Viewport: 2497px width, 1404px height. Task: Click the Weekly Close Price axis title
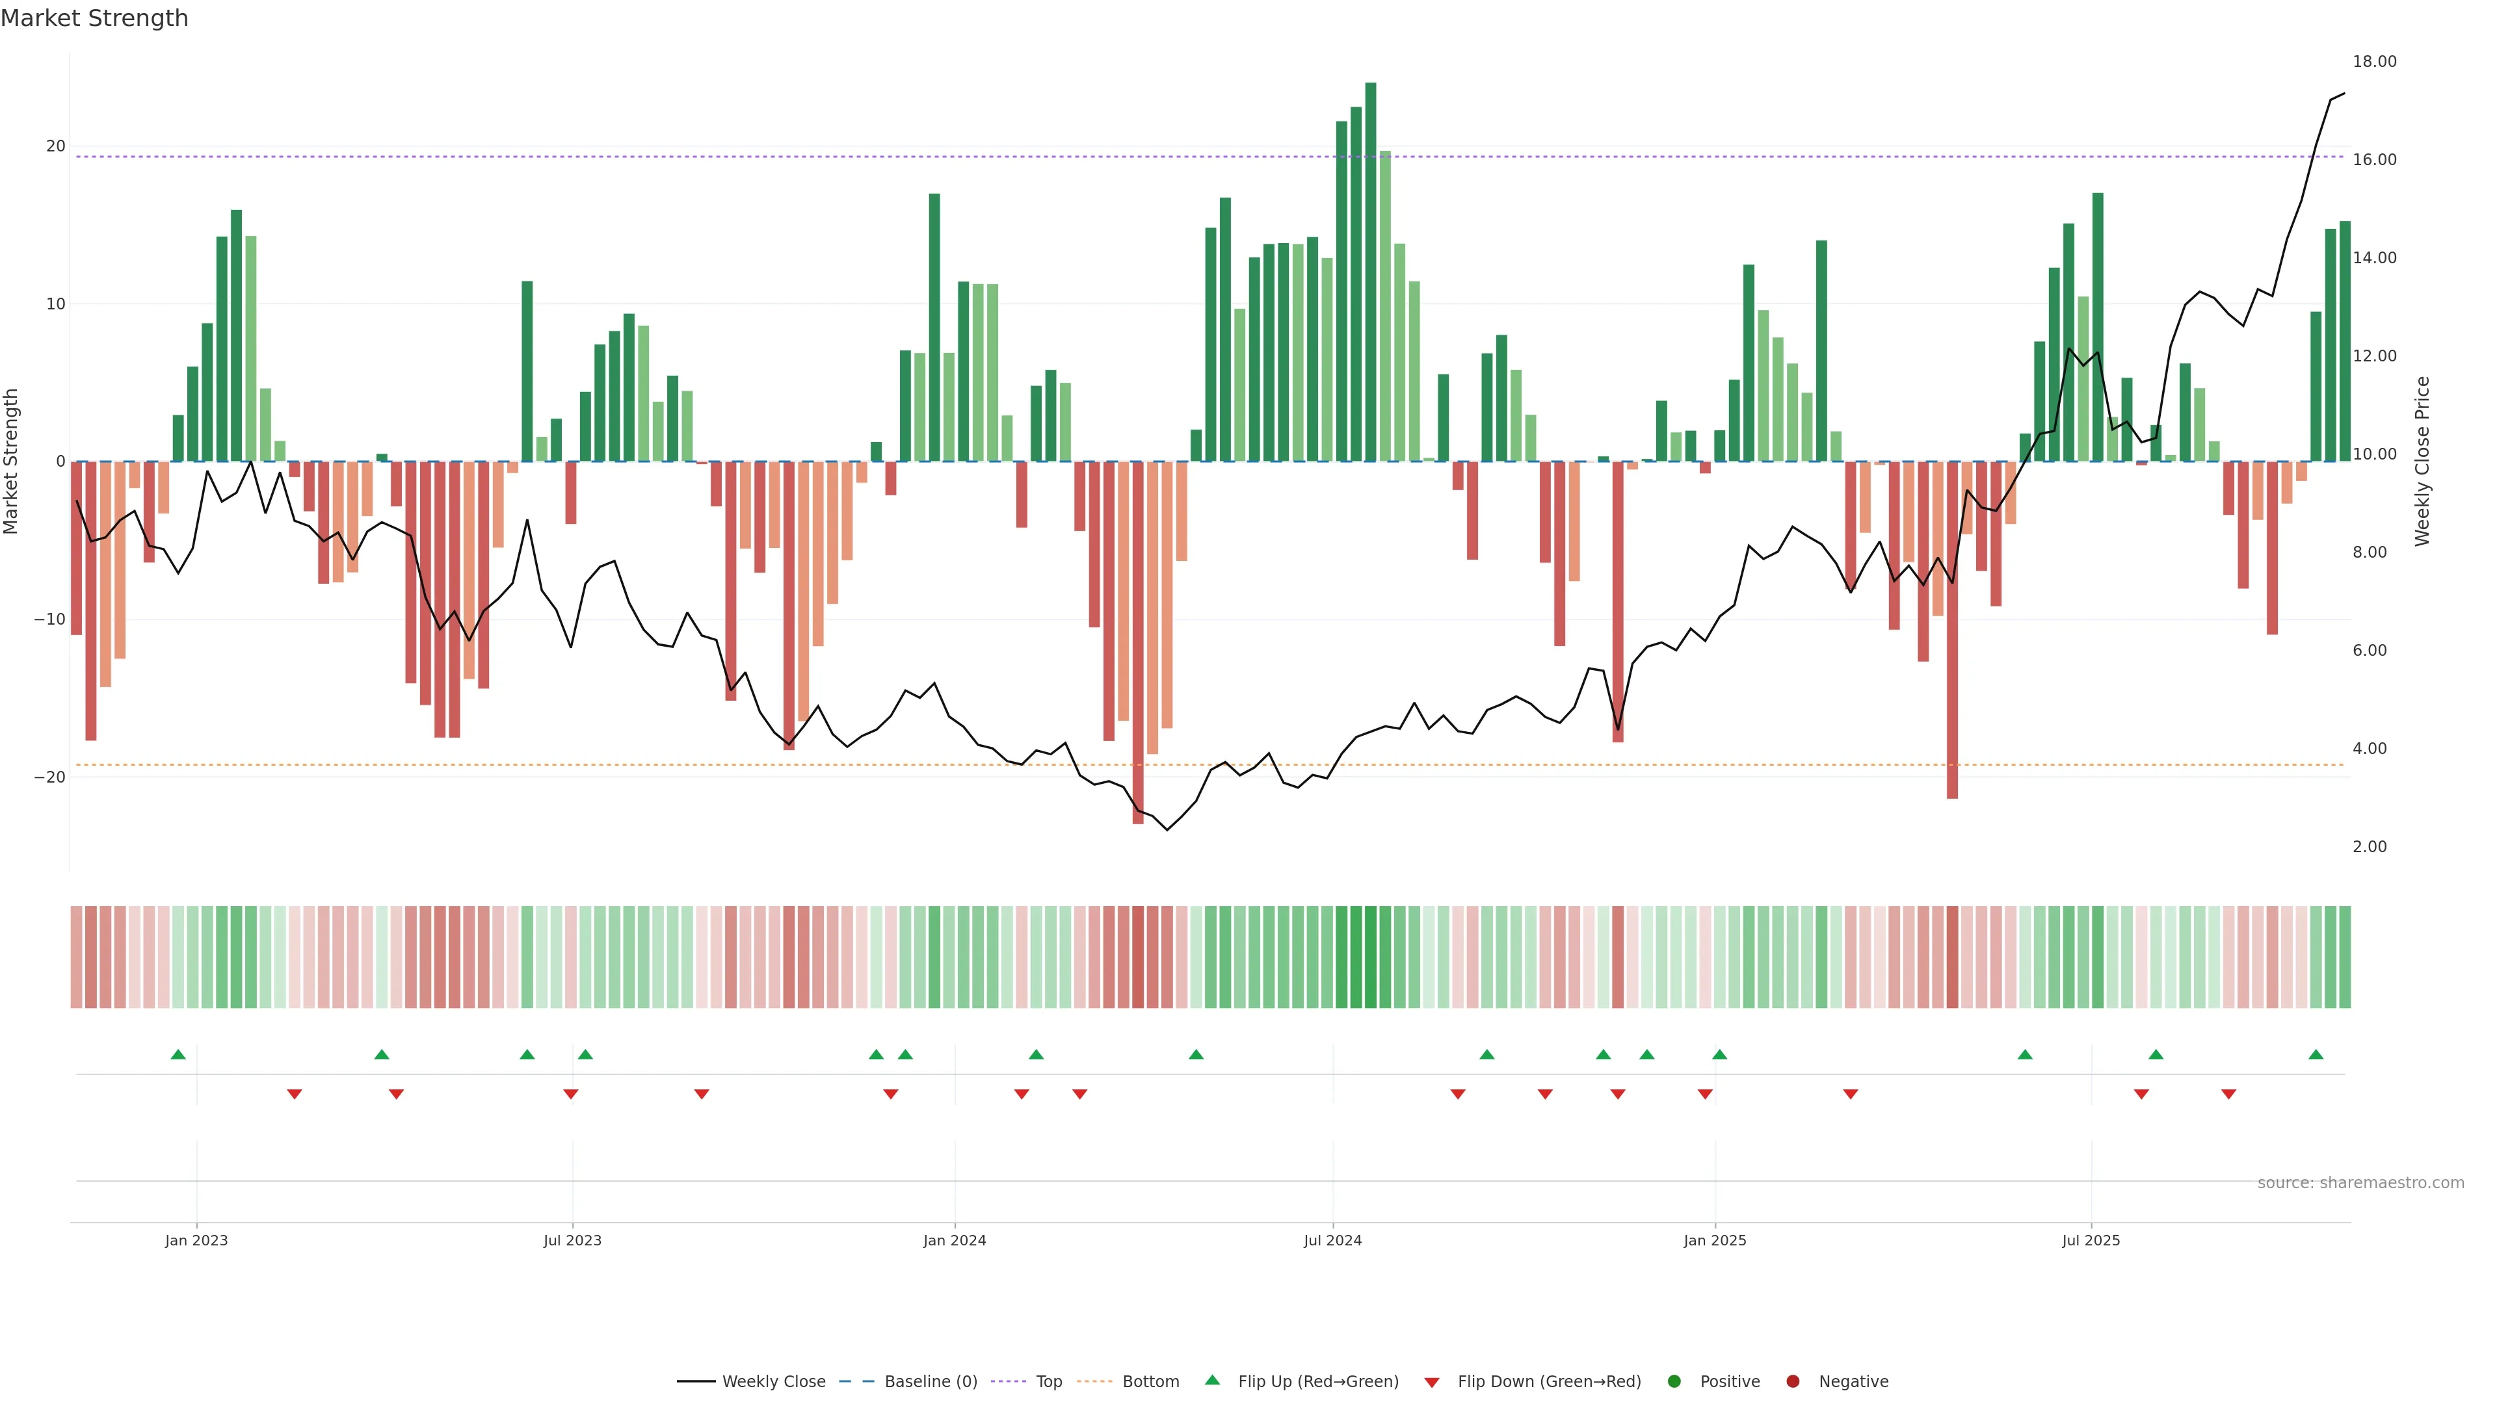pos(2422,461)
